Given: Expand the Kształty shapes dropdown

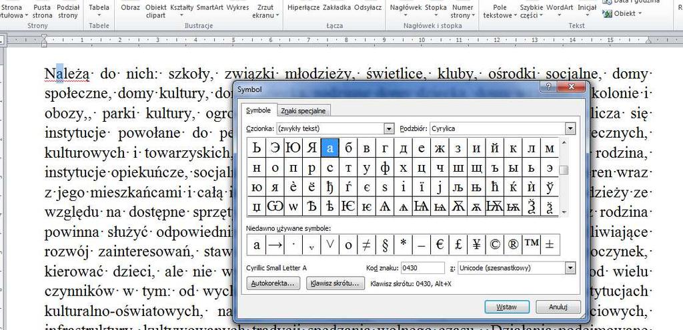Looking at the screenshot, I should [x=181, y=12].
